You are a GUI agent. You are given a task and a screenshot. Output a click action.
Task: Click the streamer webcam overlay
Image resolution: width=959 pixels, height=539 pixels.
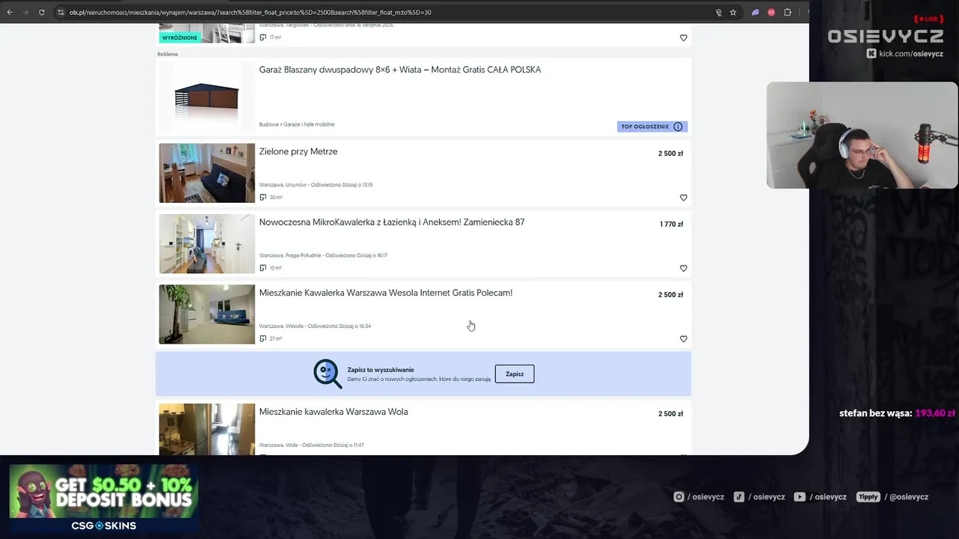[862, 135]
